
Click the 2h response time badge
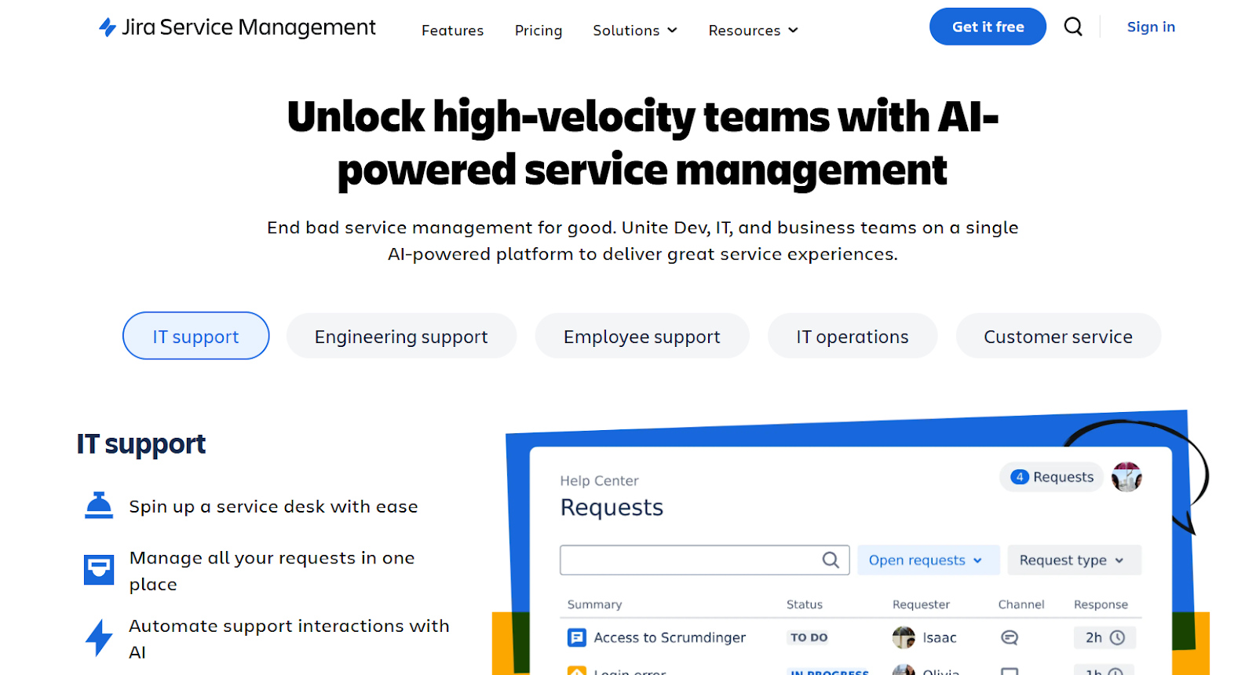[1105, 637]
